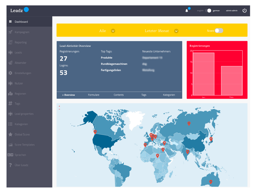Zoom in the map with plus
The image size is (255, 194).
pos(59,106)
